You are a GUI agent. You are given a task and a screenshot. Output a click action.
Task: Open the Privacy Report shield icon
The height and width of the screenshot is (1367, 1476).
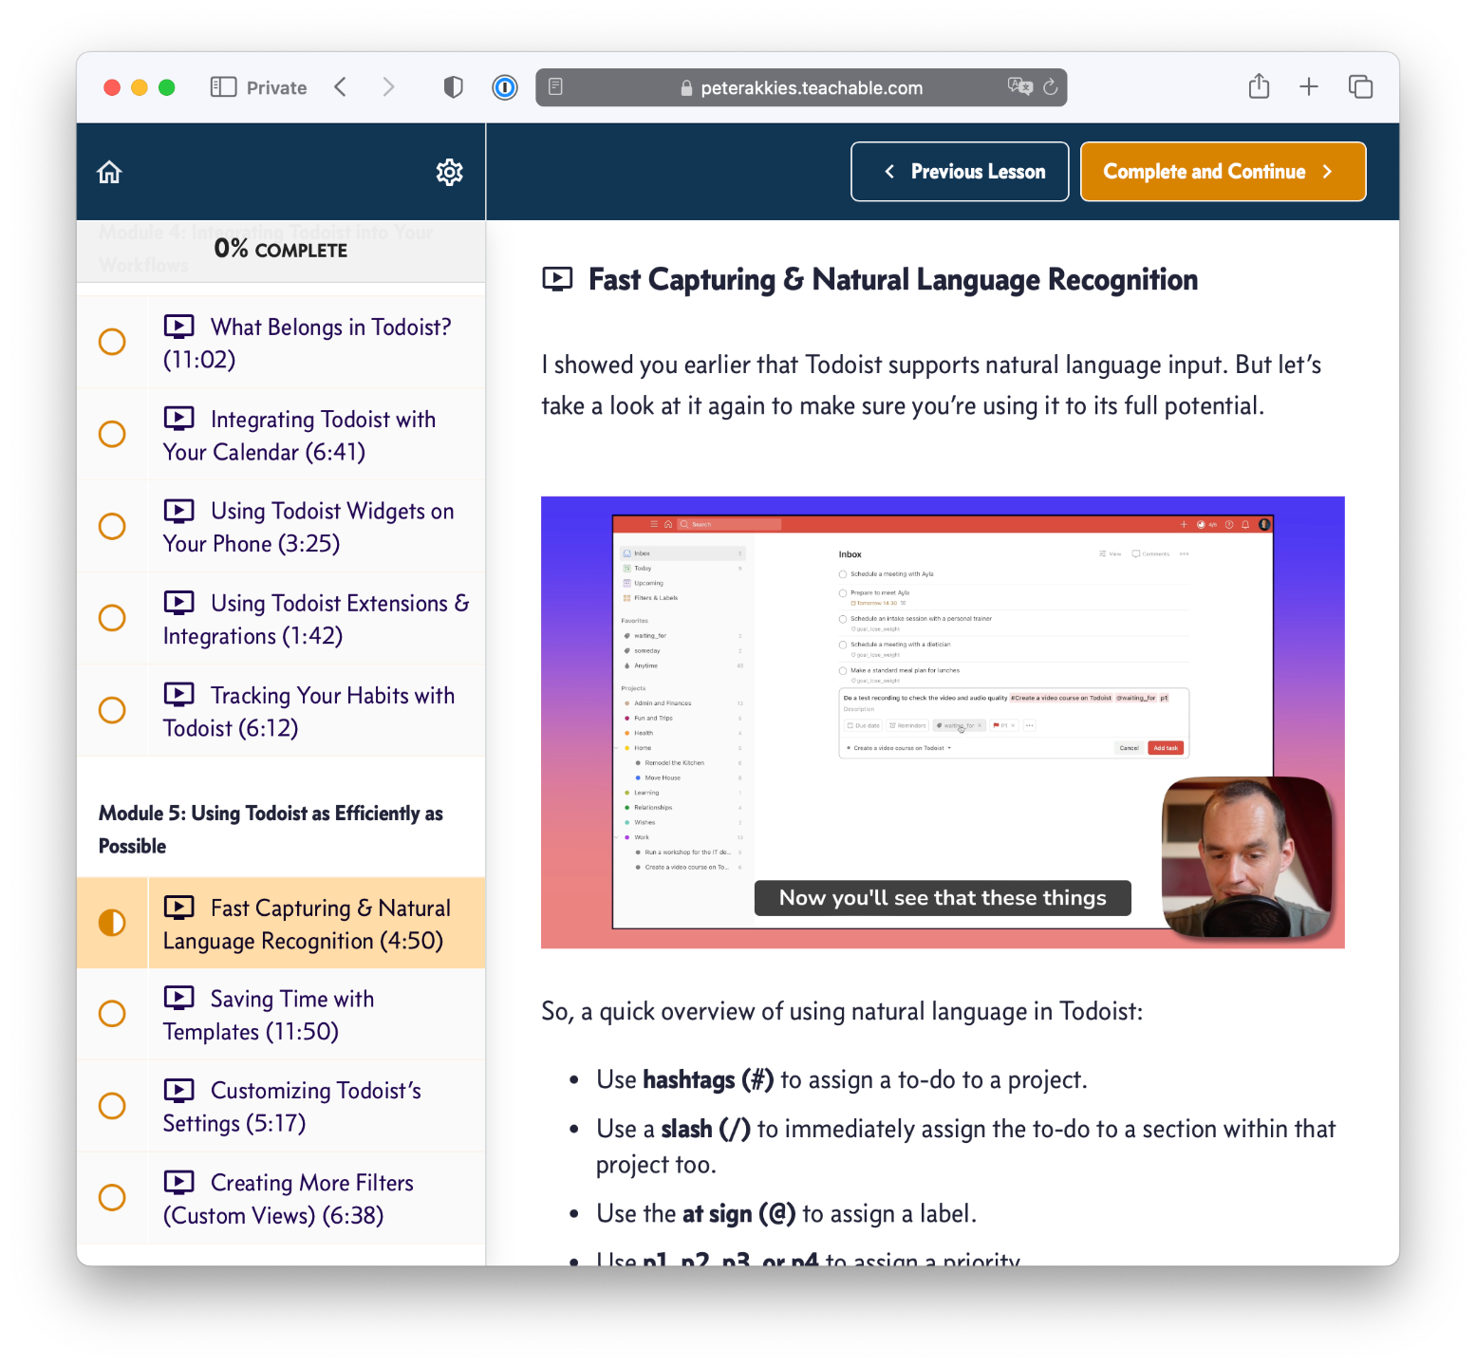[x=454, y=87]
